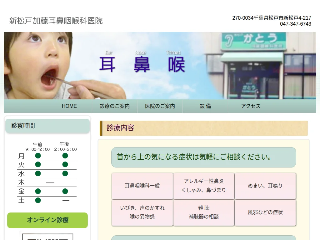320x240 pixels.
Task: Open the 設備 navigation tab
Action: tap(205, 106)
